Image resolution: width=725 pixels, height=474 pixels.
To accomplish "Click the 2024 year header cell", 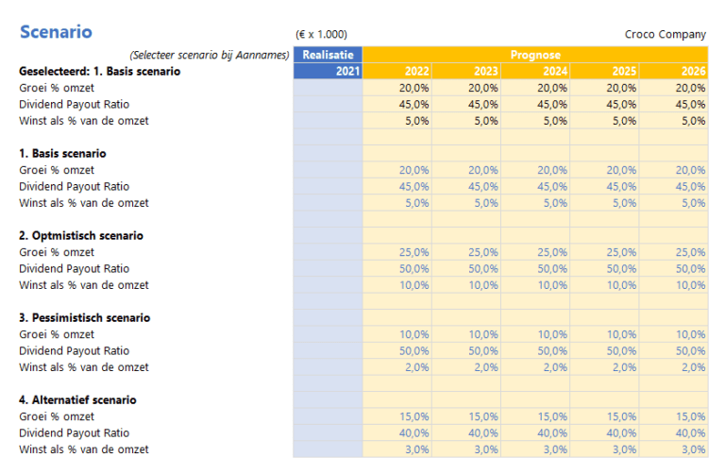I will click(x=535, y=71).
